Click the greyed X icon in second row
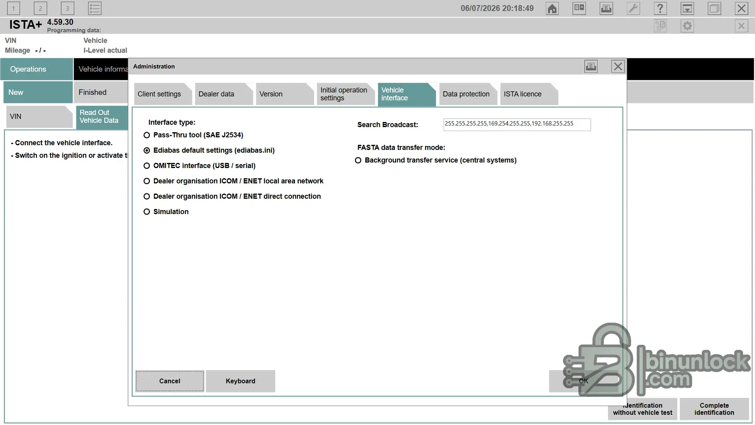The height and width of the screenshot is (425, 755). click(x=741, y=26)
